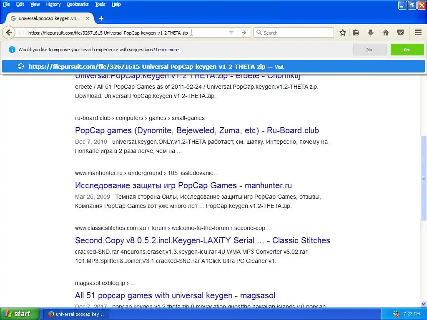This screenshot has height=320, width=427.
Task: Open a new tab with plus button
Action: [x=101, y=18]
